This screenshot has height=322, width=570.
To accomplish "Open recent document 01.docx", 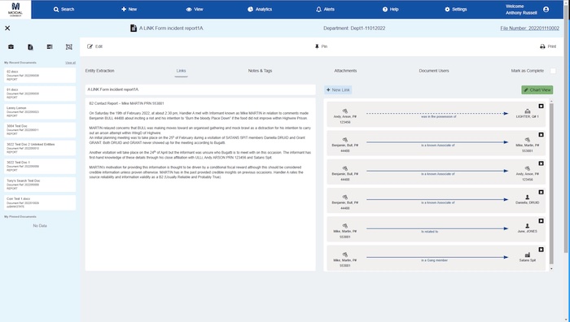I will 40,94.
